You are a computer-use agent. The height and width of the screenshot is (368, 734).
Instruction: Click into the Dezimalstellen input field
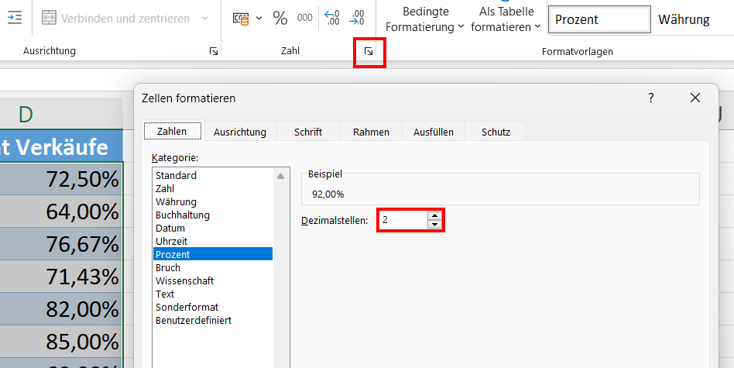coord(403,221)
